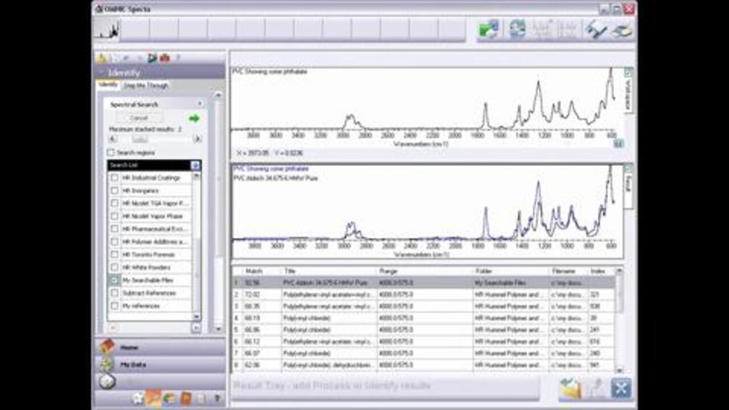
Task: Start search with the green arrow icon
Action: point(194,118)
